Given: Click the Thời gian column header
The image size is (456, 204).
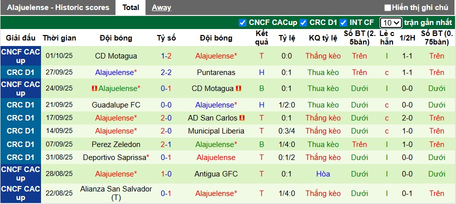Looking at the screenshot, I should (59, 38).
